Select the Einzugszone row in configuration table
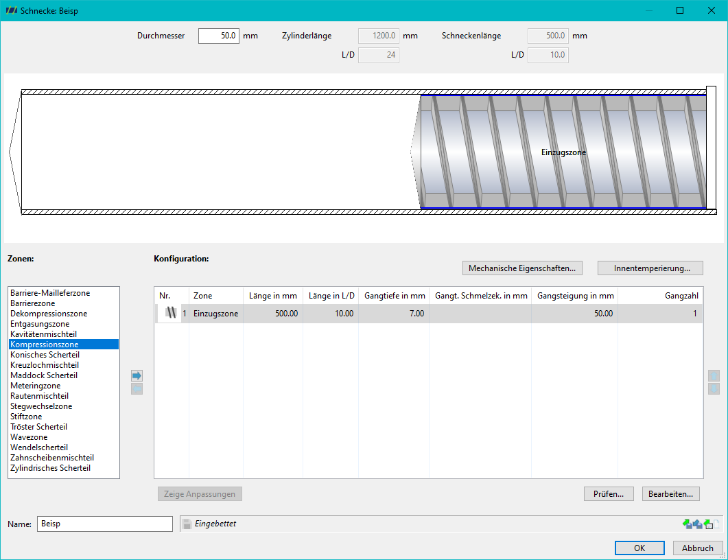Screen dimensions: 728x560 coord(429,314)
